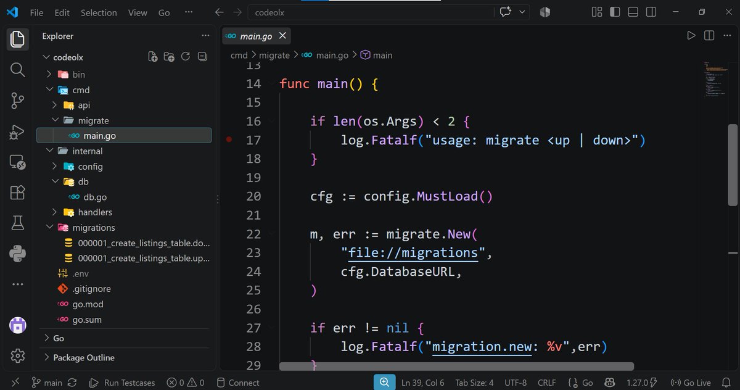
Task: Open editor more actions ellipsis
Action: [727, 36]
